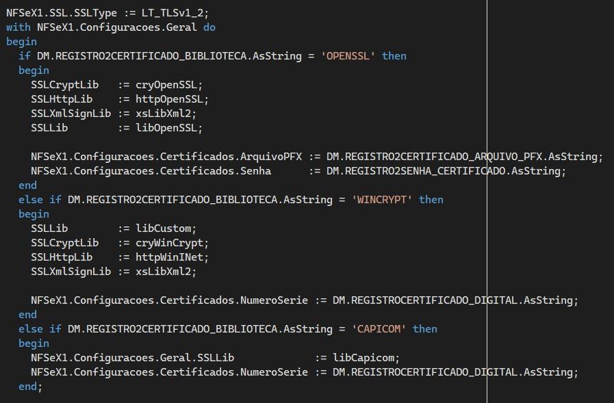The image size is (614, 403).
Task: Click the libCapicom value
Action: (363, 358)
